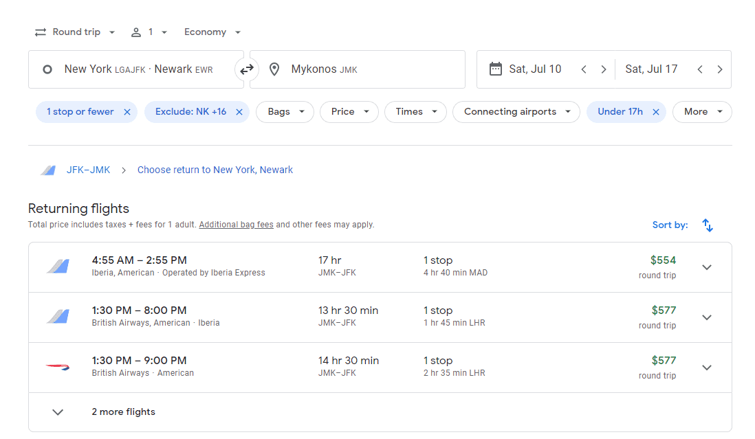Click the next arrow beside Sat, Jul 17
This screenshot has height=439, width=755.
[x=720, y=69]
